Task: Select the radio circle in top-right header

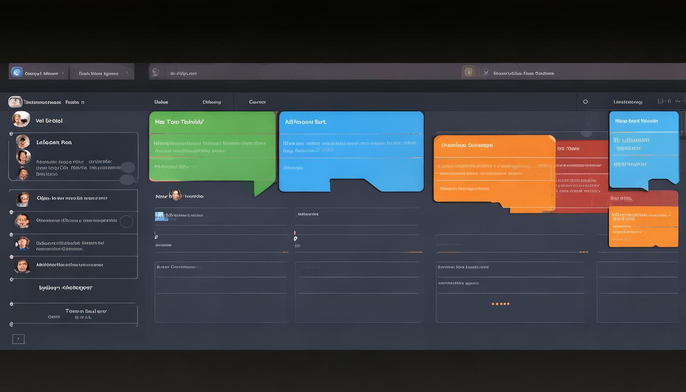Action: 585,102
